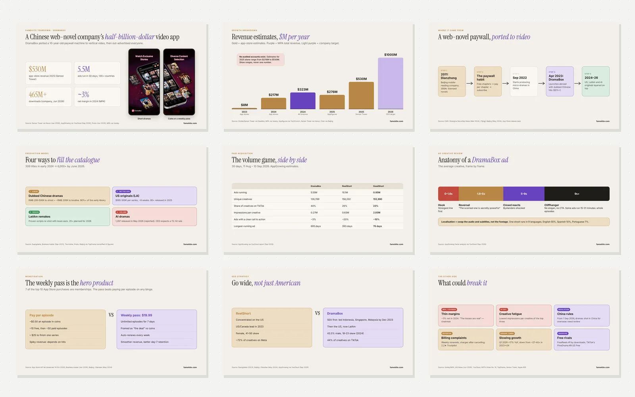
Task: Click the 'Diverse Content Selection' phone mockup
Action: pyautogui.click(x=179, y=82)
